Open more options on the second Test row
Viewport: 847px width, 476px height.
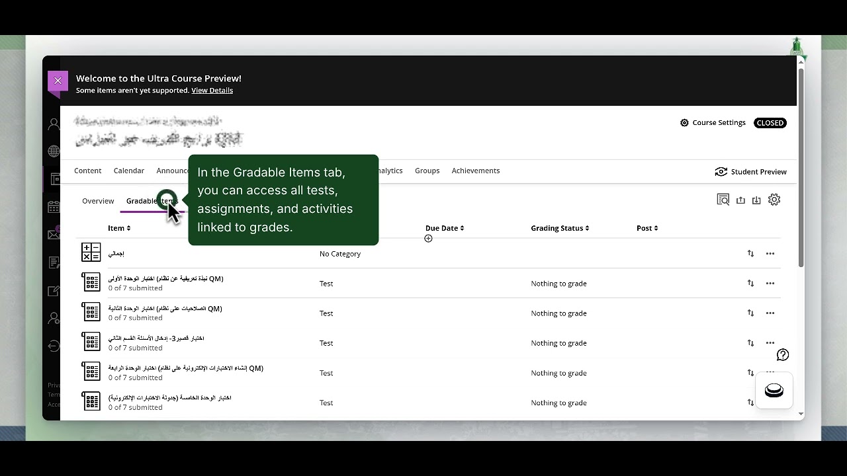(x=770, y=313)
